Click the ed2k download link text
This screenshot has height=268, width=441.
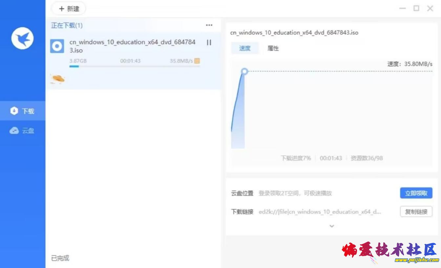tap(320, 212)
